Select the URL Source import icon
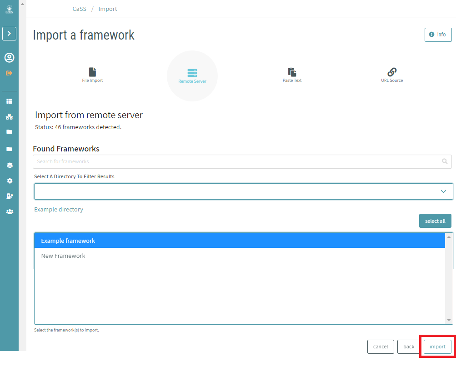 tap(391, 73)
